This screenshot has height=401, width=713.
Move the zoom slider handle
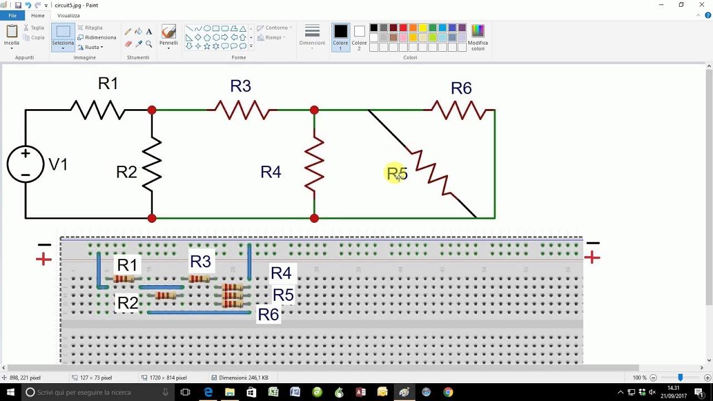point(680,378)
